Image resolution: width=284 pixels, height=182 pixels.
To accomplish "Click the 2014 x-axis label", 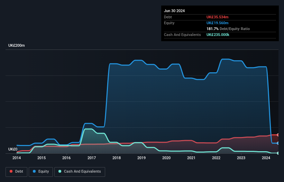I will 17,158.
